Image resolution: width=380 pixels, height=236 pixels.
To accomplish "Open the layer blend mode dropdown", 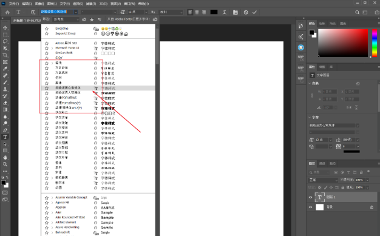I will (323, 180).
